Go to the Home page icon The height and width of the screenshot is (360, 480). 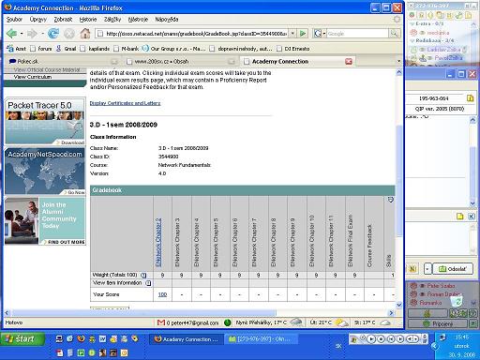click(x=85, y=33)
